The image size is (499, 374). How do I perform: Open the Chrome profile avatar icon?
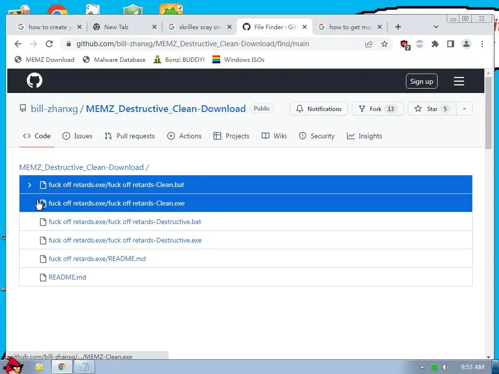tap(466, 44)
